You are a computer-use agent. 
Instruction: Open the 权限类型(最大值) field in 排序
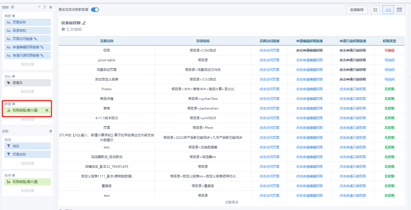(x=28, y=182)
